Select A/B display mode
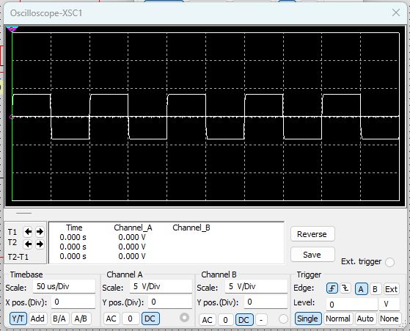 (x=81, y=319)
